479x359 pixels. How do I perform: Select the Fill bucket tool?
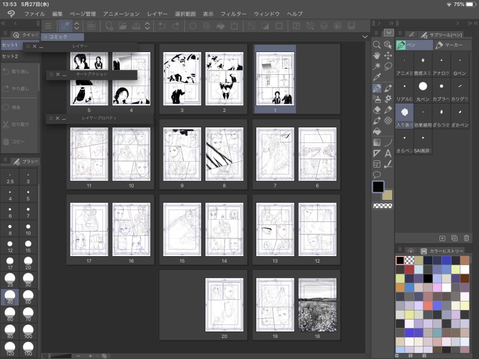click(x=377, y=131)
